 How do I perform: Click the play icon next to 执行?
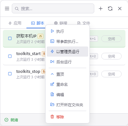pyautogui.click(x=52, y=31)
